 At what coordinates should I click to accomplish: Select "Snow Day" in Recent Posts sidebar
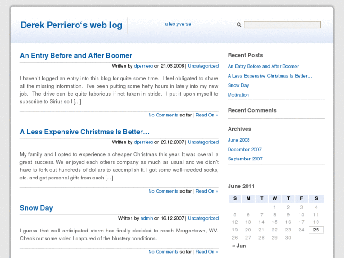[238, 85]
